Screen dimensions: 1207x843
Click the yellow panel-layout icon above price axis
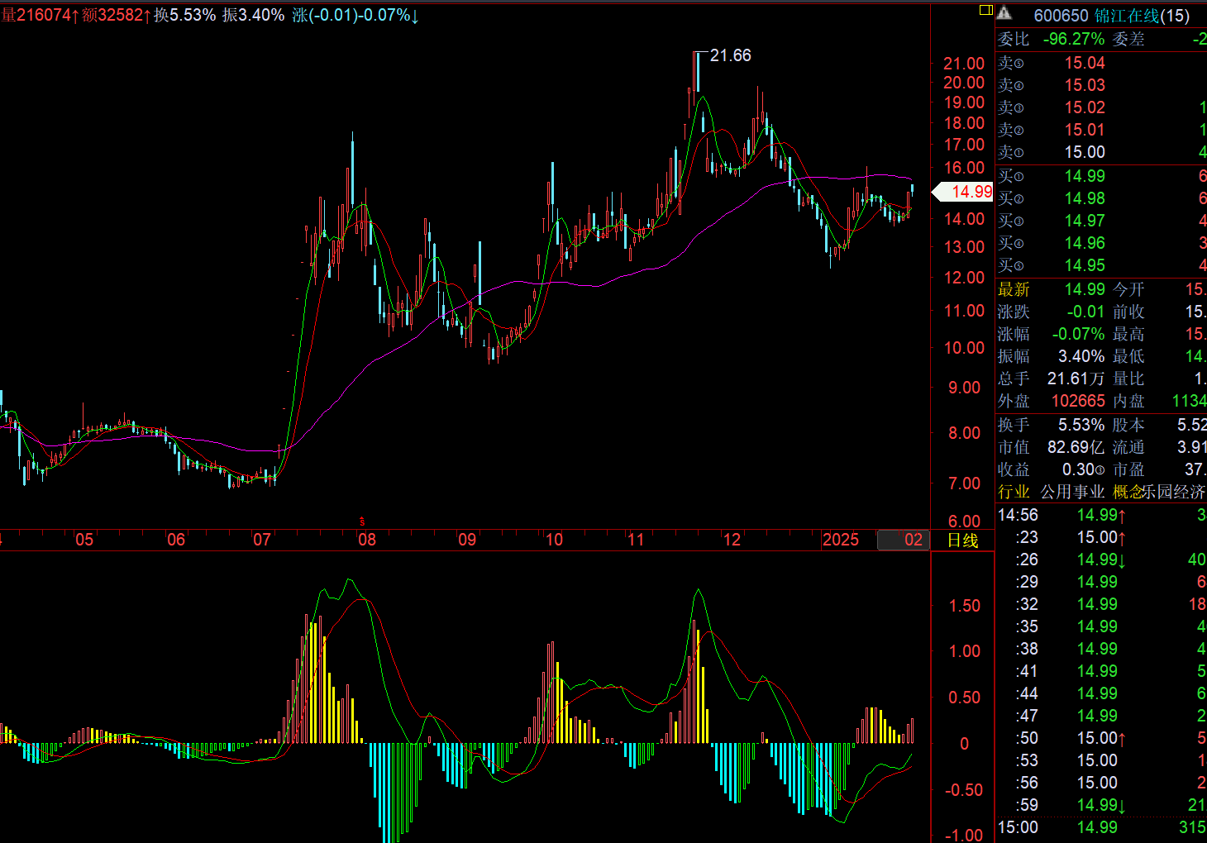click(x=985, y=10)
